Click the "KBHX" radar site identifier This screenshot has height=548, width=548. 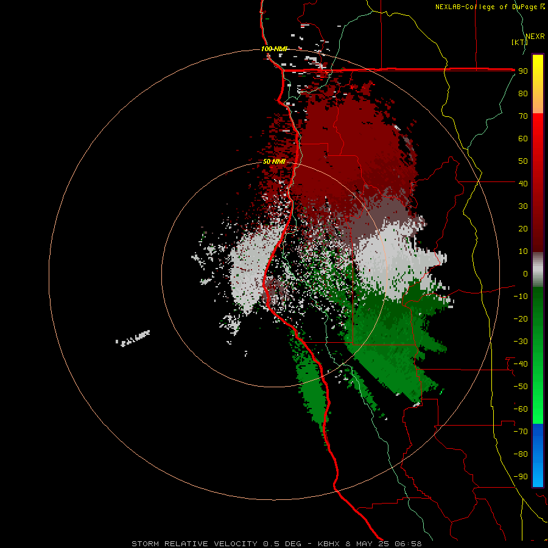coord(329,544)
